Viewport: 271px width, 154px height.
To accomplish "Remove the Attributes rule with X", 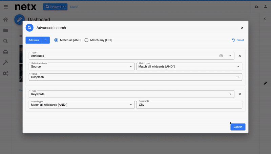I will (x=239, y=56).
